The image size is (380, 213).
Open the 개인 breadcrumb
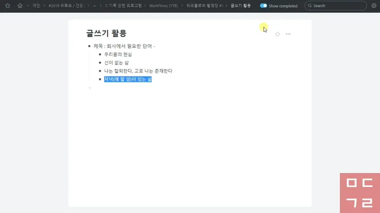tap(36, 6)
